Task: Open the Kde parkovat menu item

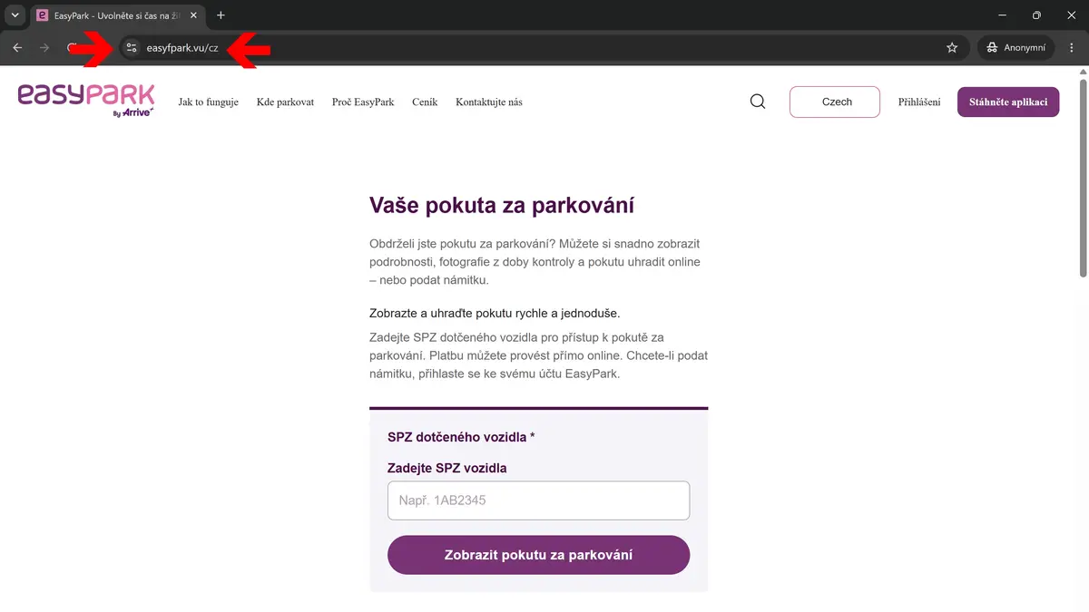Action: 285,102
